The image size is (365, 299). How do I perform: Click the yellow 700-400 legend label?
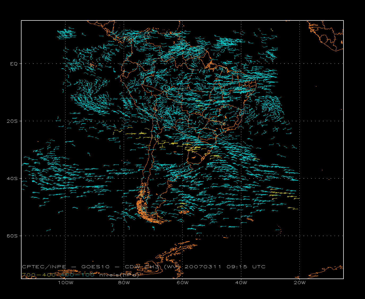pyautogui.click(x=38, y=275)
